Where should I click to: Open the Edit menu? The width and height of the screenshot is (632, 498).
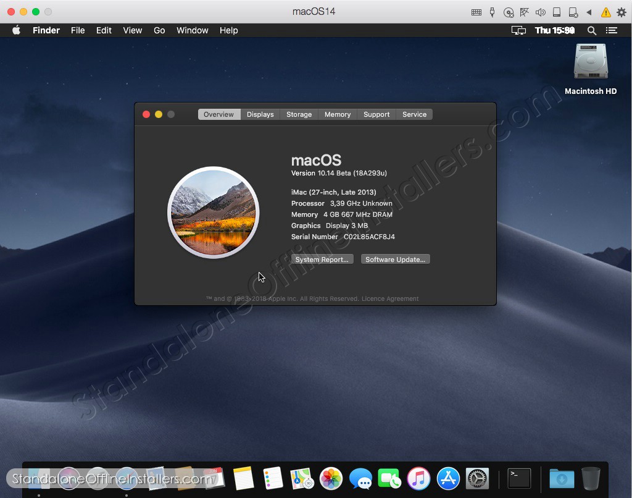click(x=104, y=30)
